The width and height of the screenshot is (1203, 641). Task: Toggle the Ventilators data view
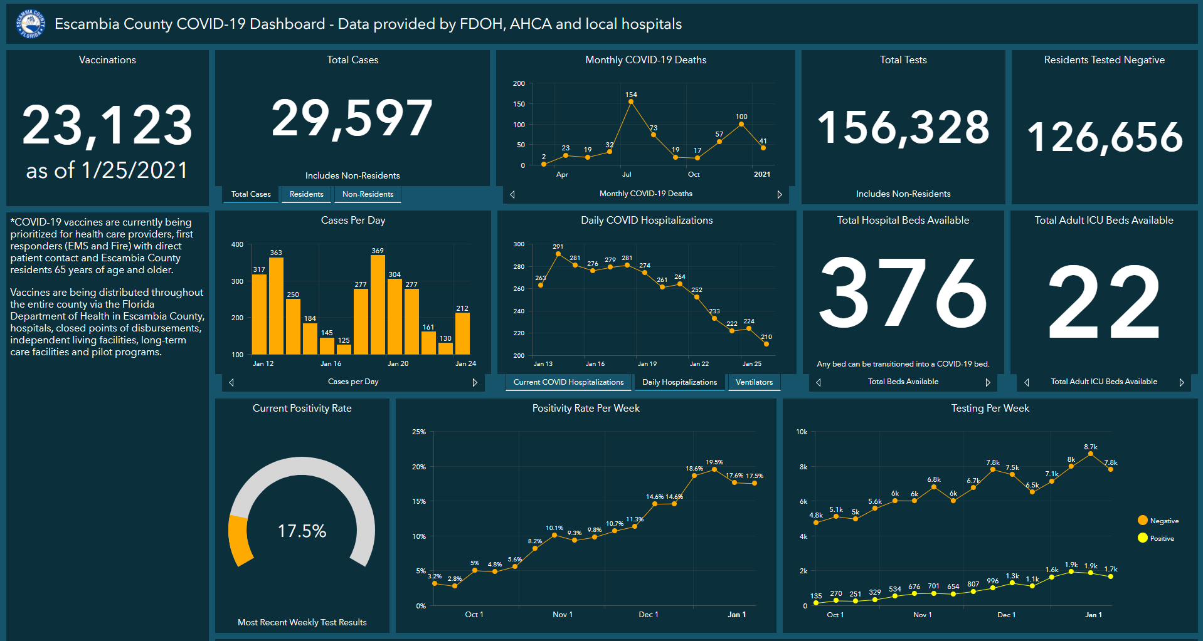pyautogui.click(x=753, y=382)
